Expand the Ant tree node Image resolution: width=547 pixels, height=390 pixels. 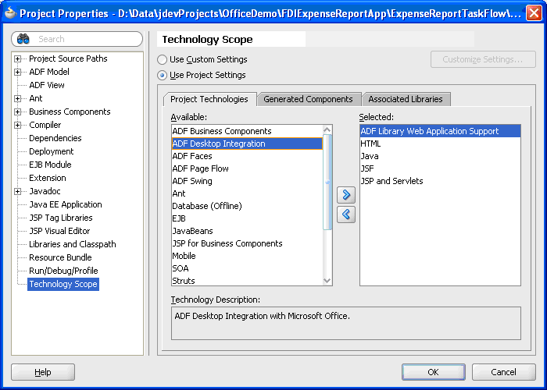(17, 98)
